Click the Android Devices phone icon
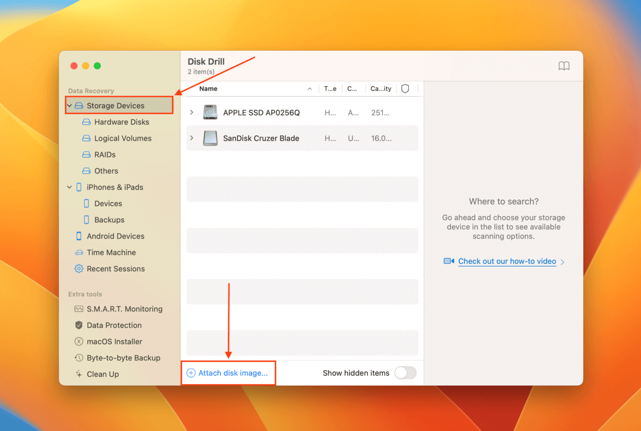Image resolution: width=641 pixels, height=431 pixels. click(x=79, y=236)
